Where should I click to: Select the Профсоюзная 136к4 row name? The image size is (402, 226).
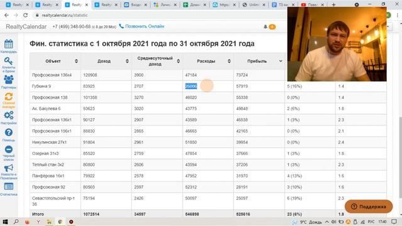click(52, 75)
